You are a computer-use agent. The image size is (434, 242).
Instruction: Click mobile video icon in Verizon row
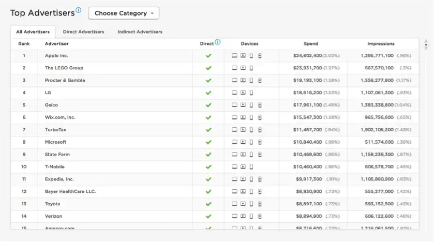tap(260, 216)
